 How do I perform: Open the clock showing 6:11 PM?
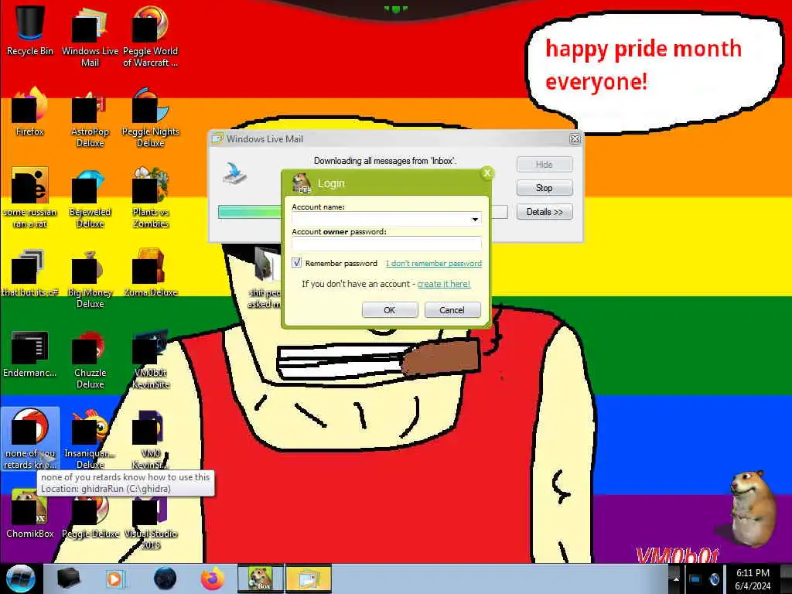point(753,579)
